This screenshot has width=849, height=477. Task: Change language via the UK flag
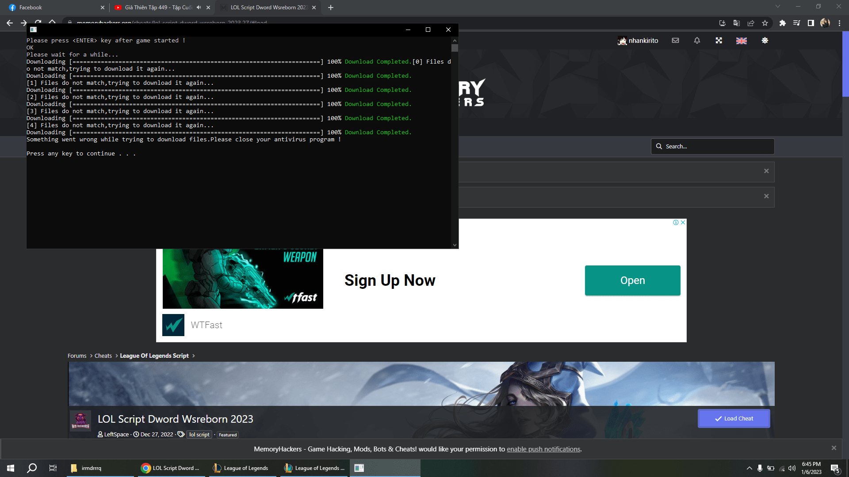(742, 41)
